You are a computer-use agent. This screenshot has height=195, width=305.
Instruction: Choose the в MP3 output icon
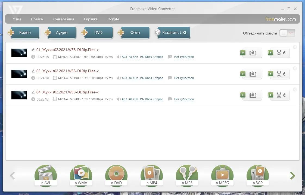(187, 175)
